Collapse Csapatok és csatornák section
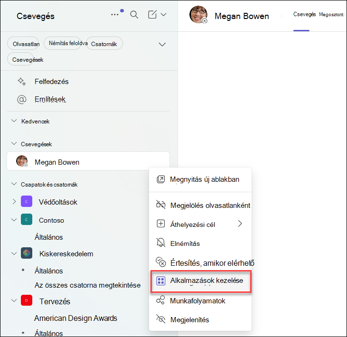 coord(14,184)
